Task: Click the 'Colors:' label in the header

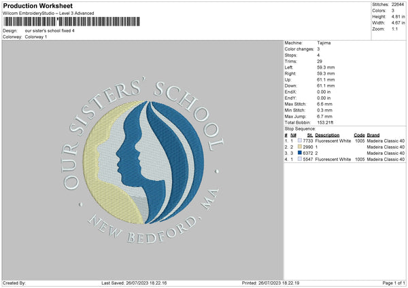Action: point(379,11)
